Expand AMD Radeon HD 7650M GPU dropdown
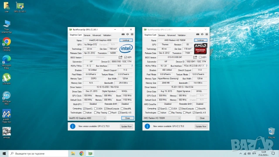Viewport: 279px width, 157px height. [162, 118]
